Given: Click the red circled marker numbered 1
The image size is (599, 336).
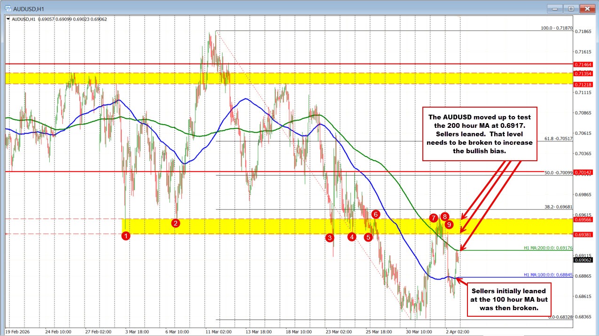Looking at the screenshot, I should tap(125, 236).
